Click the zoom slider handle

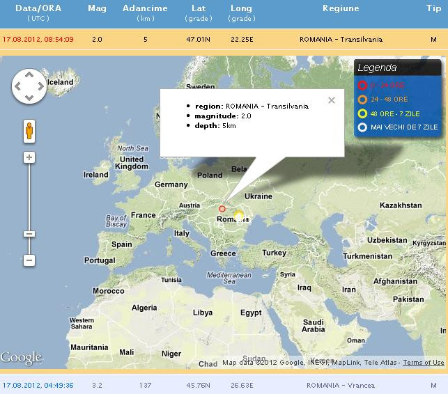click(x=29, y=234)
